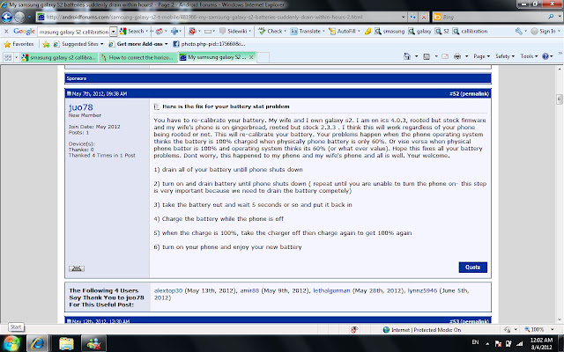Image resolution: width=564 pixels, height=352 pixels.
Task: Click the Google Toolbar Search button
Action: click(x=132, y=32)
